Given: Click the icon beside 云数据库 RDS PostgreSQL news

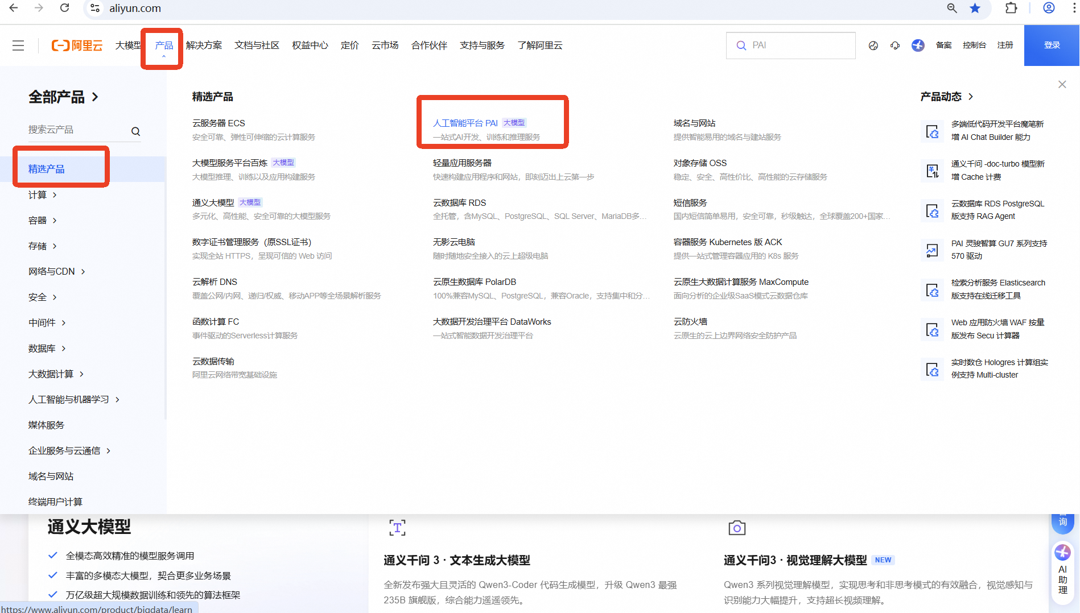Looking at the screenshot, I should click(x=932, y=210).
